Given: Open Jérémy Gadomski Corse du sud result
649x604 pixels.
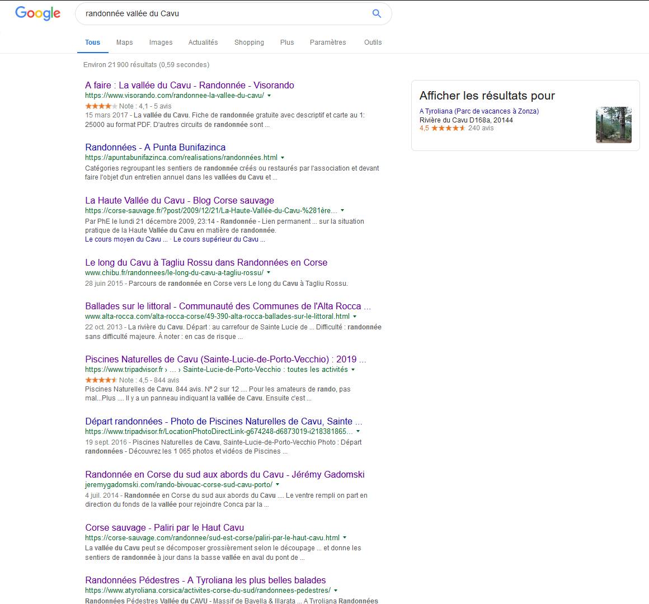Looking at the screenshot, I should coord(225,474).
